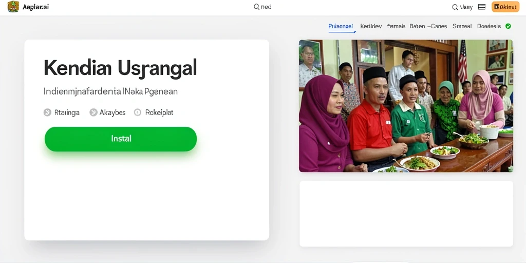Screen dimensions: 526x263
Task: Click the Rokeiplat circle icon
Action: (138, 112)
